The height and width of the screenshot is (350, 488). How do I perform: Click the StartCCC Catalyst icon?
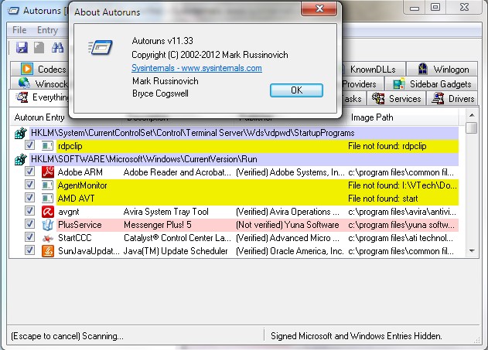click(48, 238)
